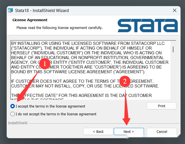185x144 pixels.
Task: Click the scrollbar track below the thumb
Action: click(x=173, y=77)
